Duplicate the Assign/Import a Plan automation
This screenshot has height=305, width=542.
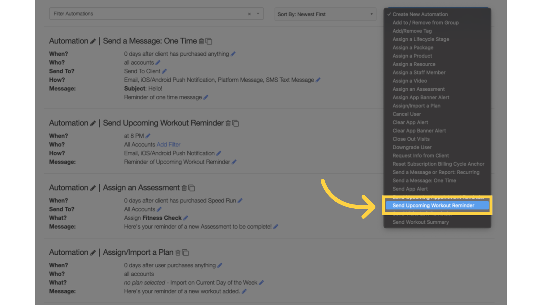pos(185,253)
